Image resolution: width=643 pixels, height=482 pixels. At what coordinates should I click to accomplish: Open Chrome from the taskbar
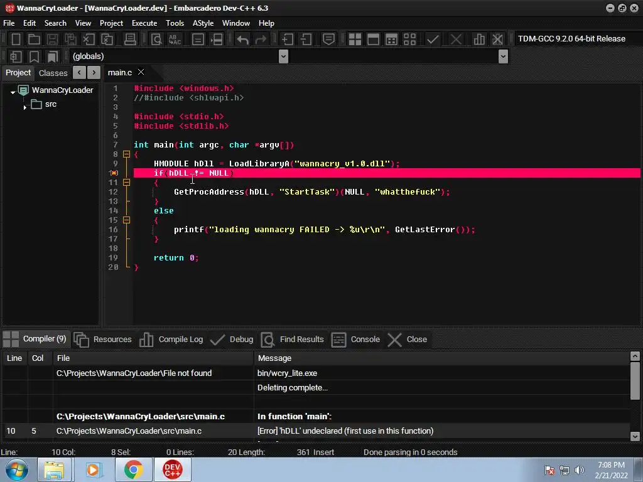click(x=133, y=469)
